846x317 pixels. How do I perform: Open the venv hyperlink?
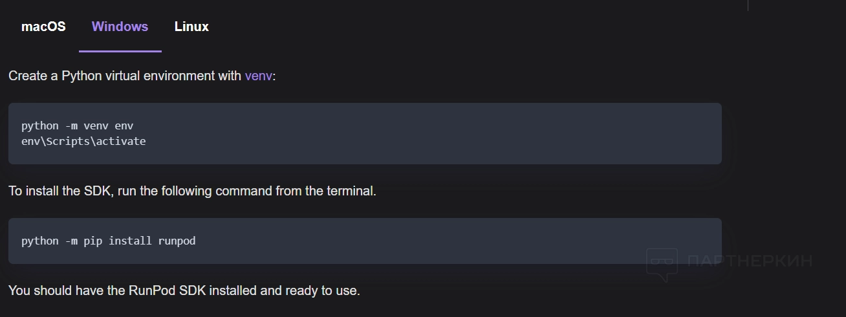click(x=259, y=76)
